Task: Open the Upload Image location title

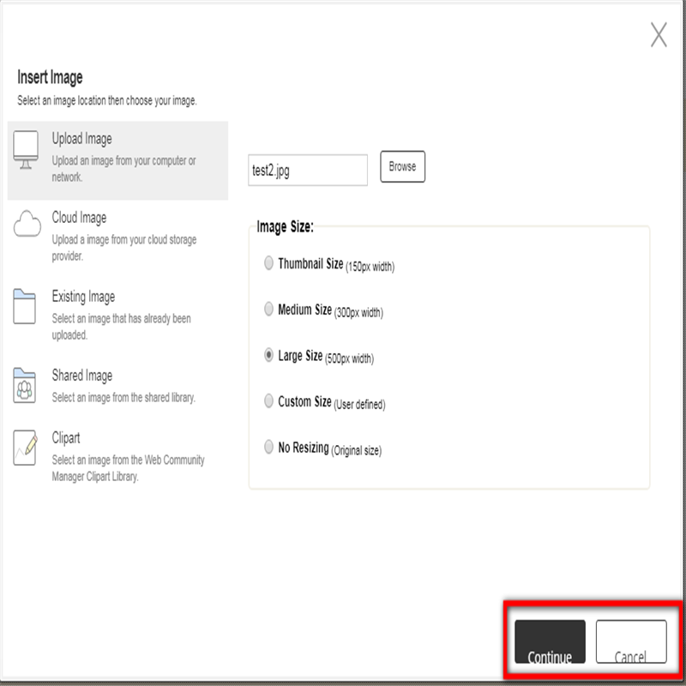Action: [x=81, y=139]
